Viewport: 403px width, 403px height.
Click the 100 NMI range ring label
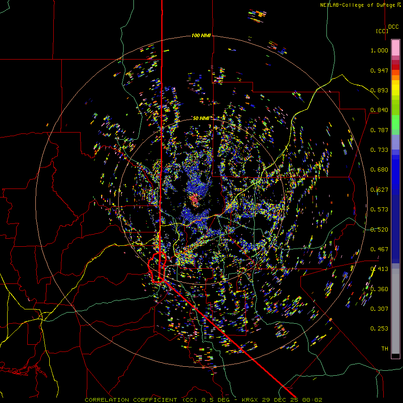pyautogui.click(x=201, y=35)
